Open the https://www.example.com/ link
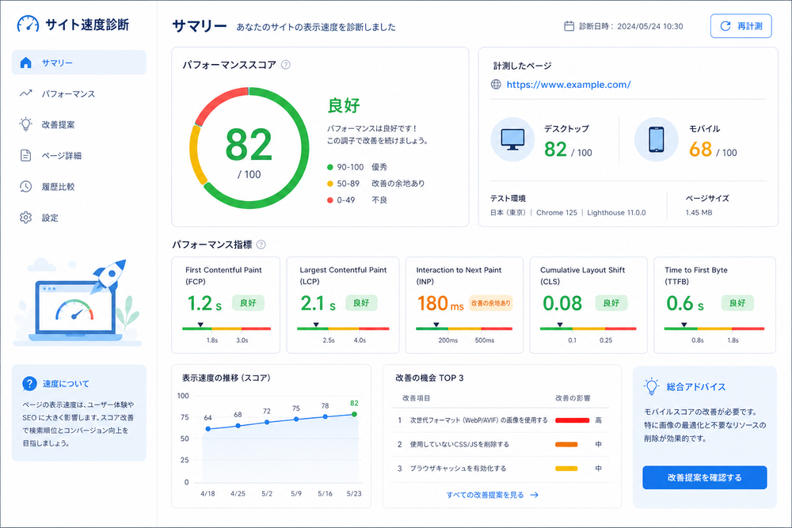The height and width of the screenshot is (528, 792). point(568,84)
